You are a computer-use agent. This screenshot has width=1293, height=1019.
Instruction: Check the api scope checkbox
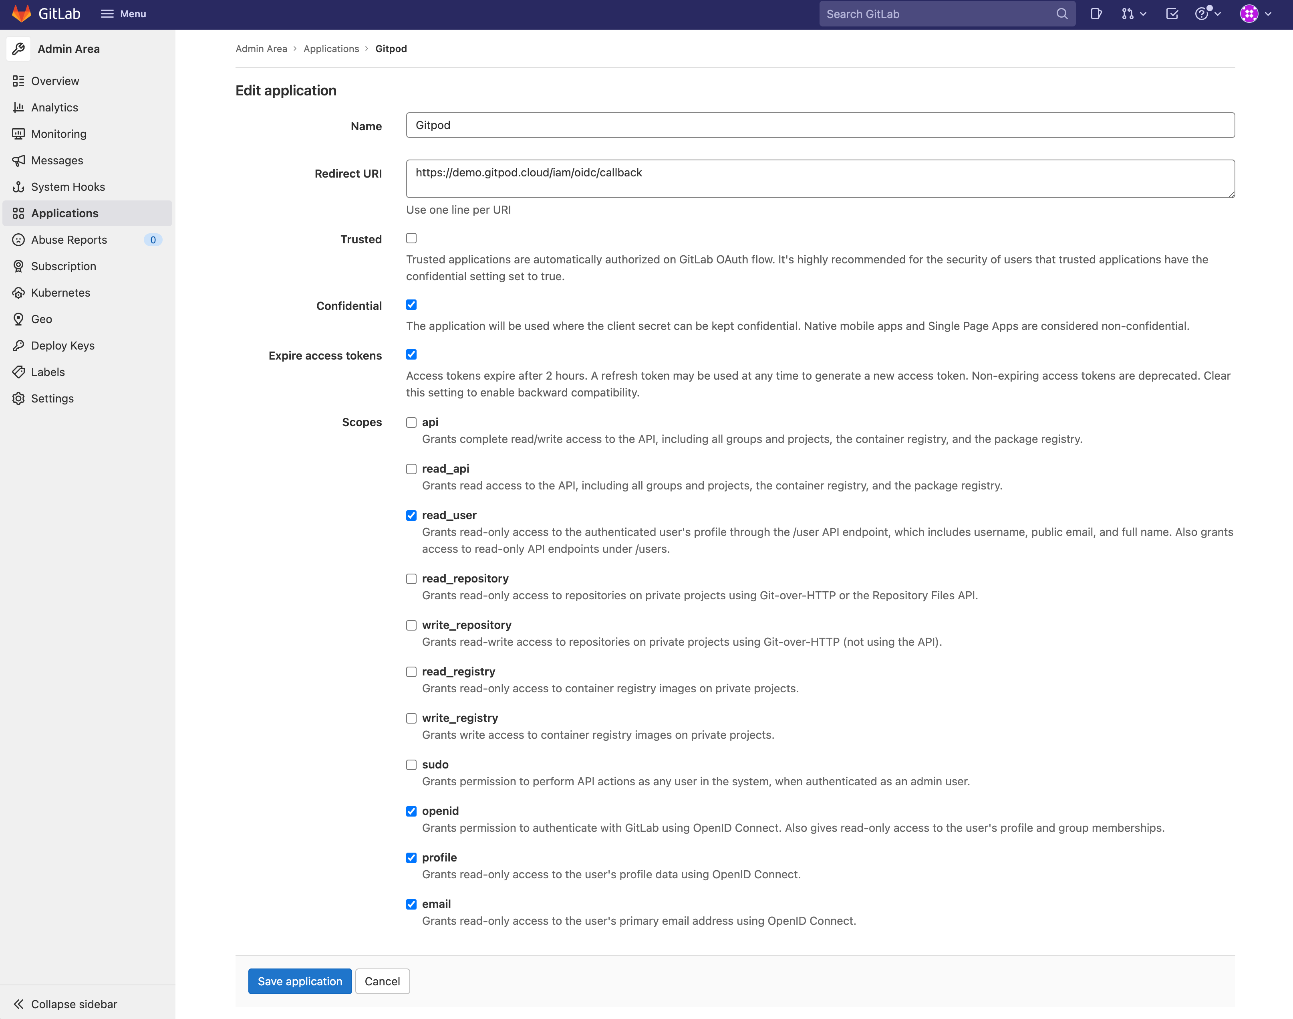(411, 423)
